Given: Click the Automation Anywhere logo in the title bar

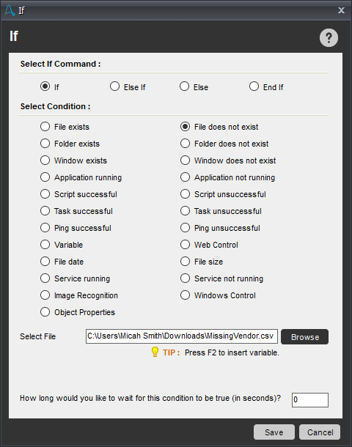Looking at the screenshot, I should tap(10, 10).
